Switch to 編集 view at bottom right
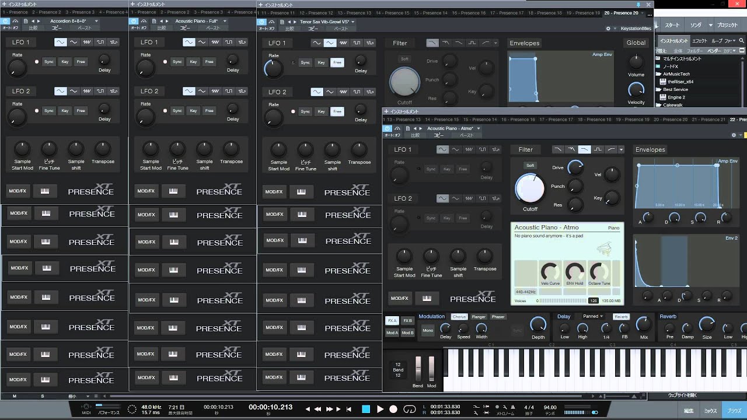 (689, 411)
